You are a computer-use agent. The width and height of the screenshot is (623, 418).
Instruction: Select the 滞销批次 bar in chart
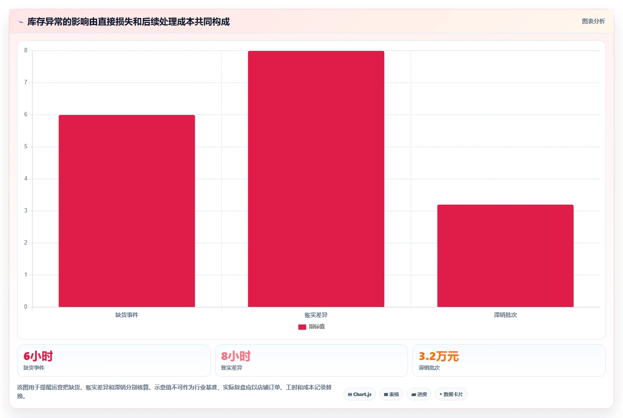tap(505, 256)
